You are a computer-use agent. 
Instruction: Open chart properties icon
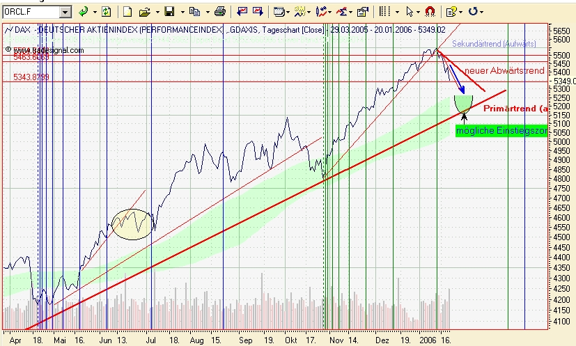(x=363, y=12)
